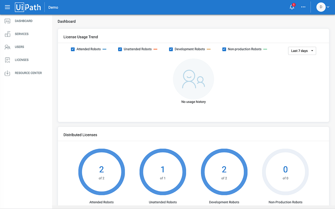335x209 pixels.
Task: Select the Services icon in sidebar
Action: (7, 34)
